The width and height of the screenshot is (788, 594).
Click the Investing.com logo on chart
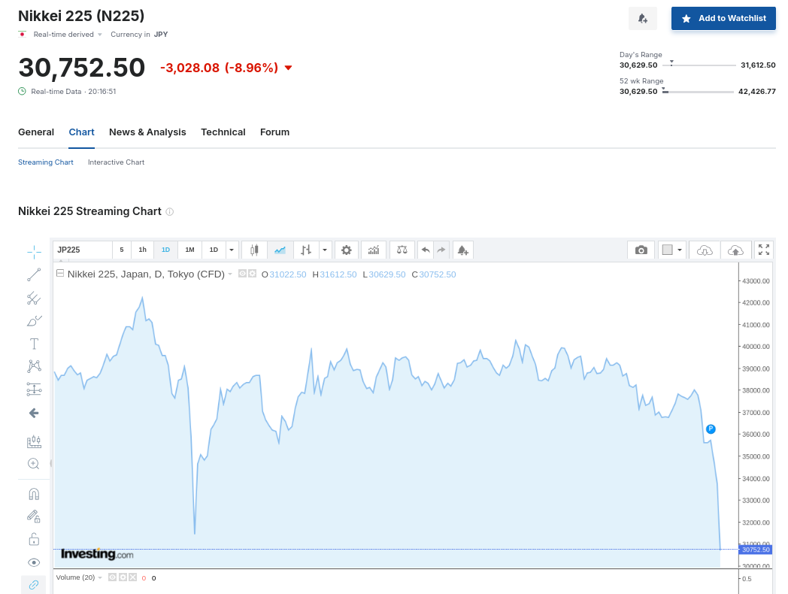97,554
